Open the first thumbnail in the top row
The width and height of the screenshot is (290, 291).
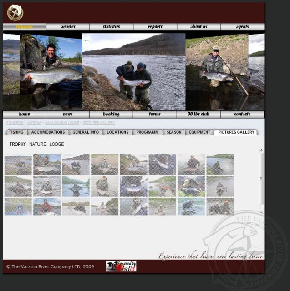(x=18, y=164)
